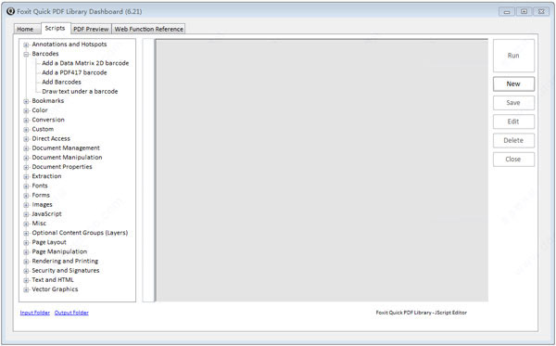Maximize the Dashboard window
The width and height of the screenshot is (556, 346).
[x=524, y=12]
